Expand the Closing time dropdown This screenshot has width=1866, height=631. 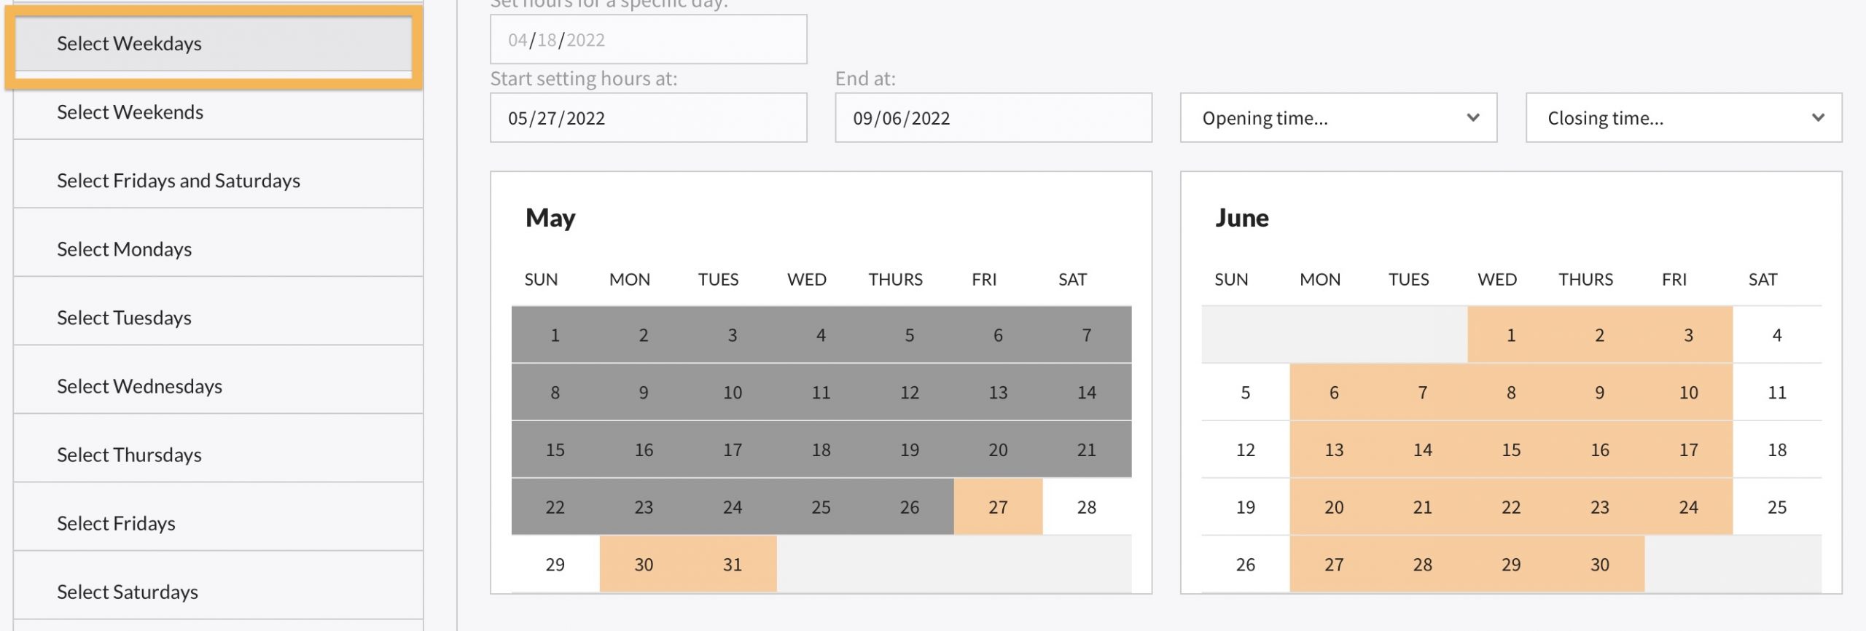(1683, 118)
